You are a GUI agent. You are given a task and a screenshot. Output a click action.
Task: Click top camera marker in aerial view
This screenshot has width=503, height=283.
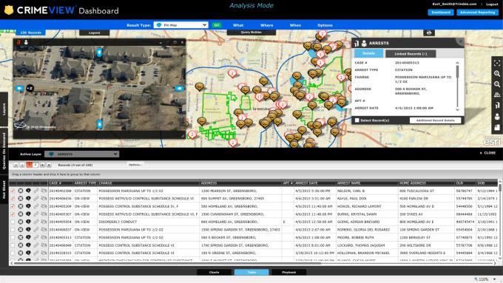click(99, 52)
